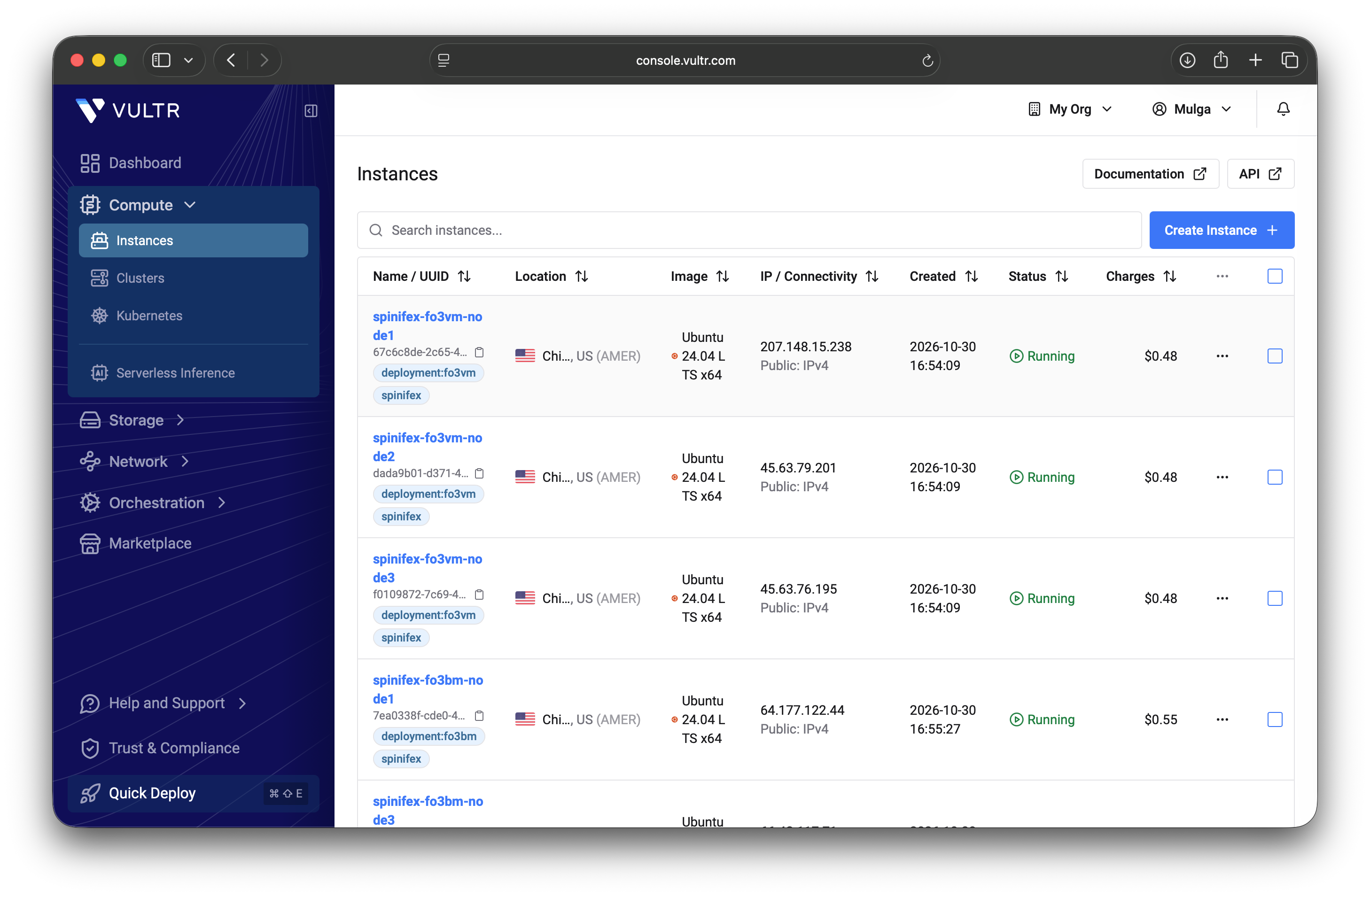This screenshot has height=897, width=1370.
Task: Tick checkbox for spinifex-fo3vm-node1 row
Action: [x=1275, y=356]
